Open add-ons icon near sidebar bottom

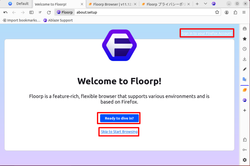(x=245, y=140)
